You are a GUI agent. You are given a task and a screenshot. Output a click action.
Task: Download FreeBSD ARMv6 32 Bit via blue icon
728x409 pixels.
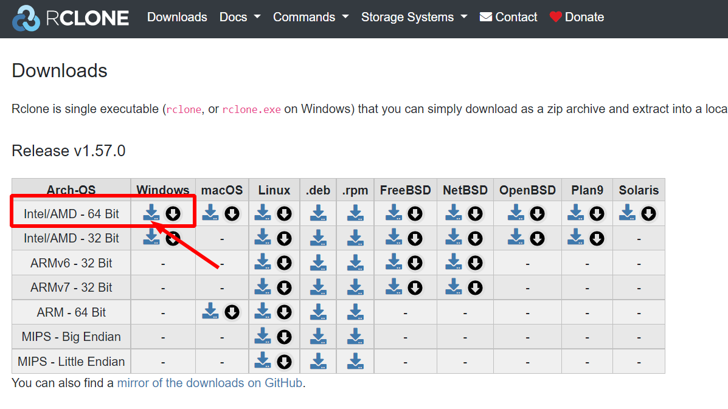(x=393, y=262)
